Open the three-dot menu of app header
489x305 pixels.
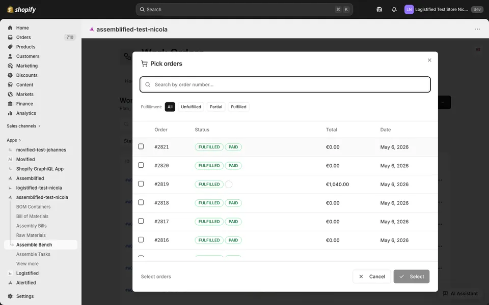(x=477, y=29)
